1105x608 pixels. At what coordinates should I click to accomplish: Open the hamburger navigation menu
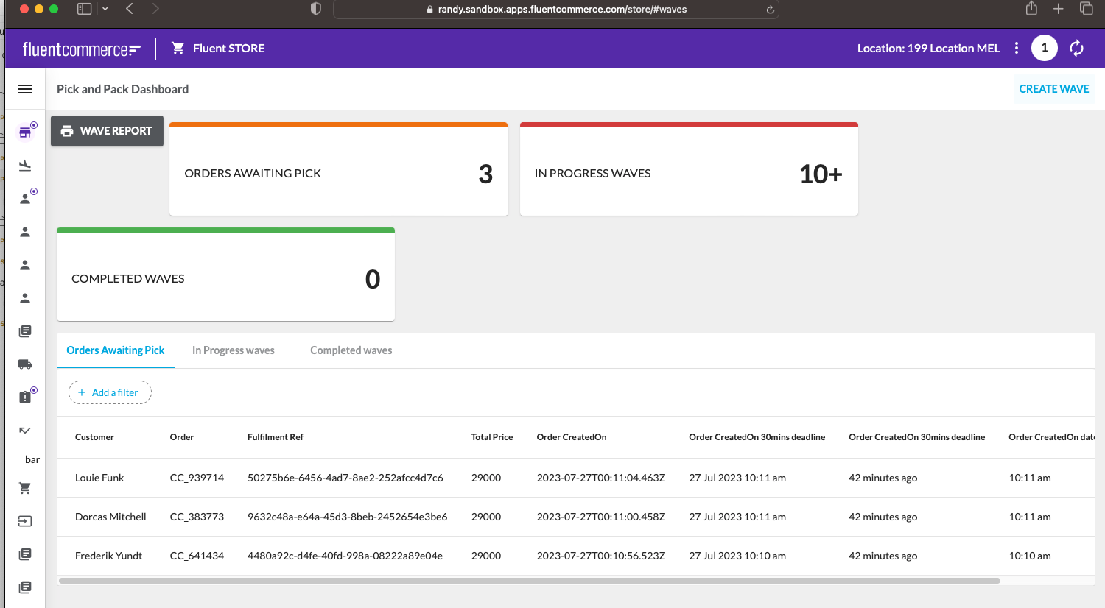25,89
